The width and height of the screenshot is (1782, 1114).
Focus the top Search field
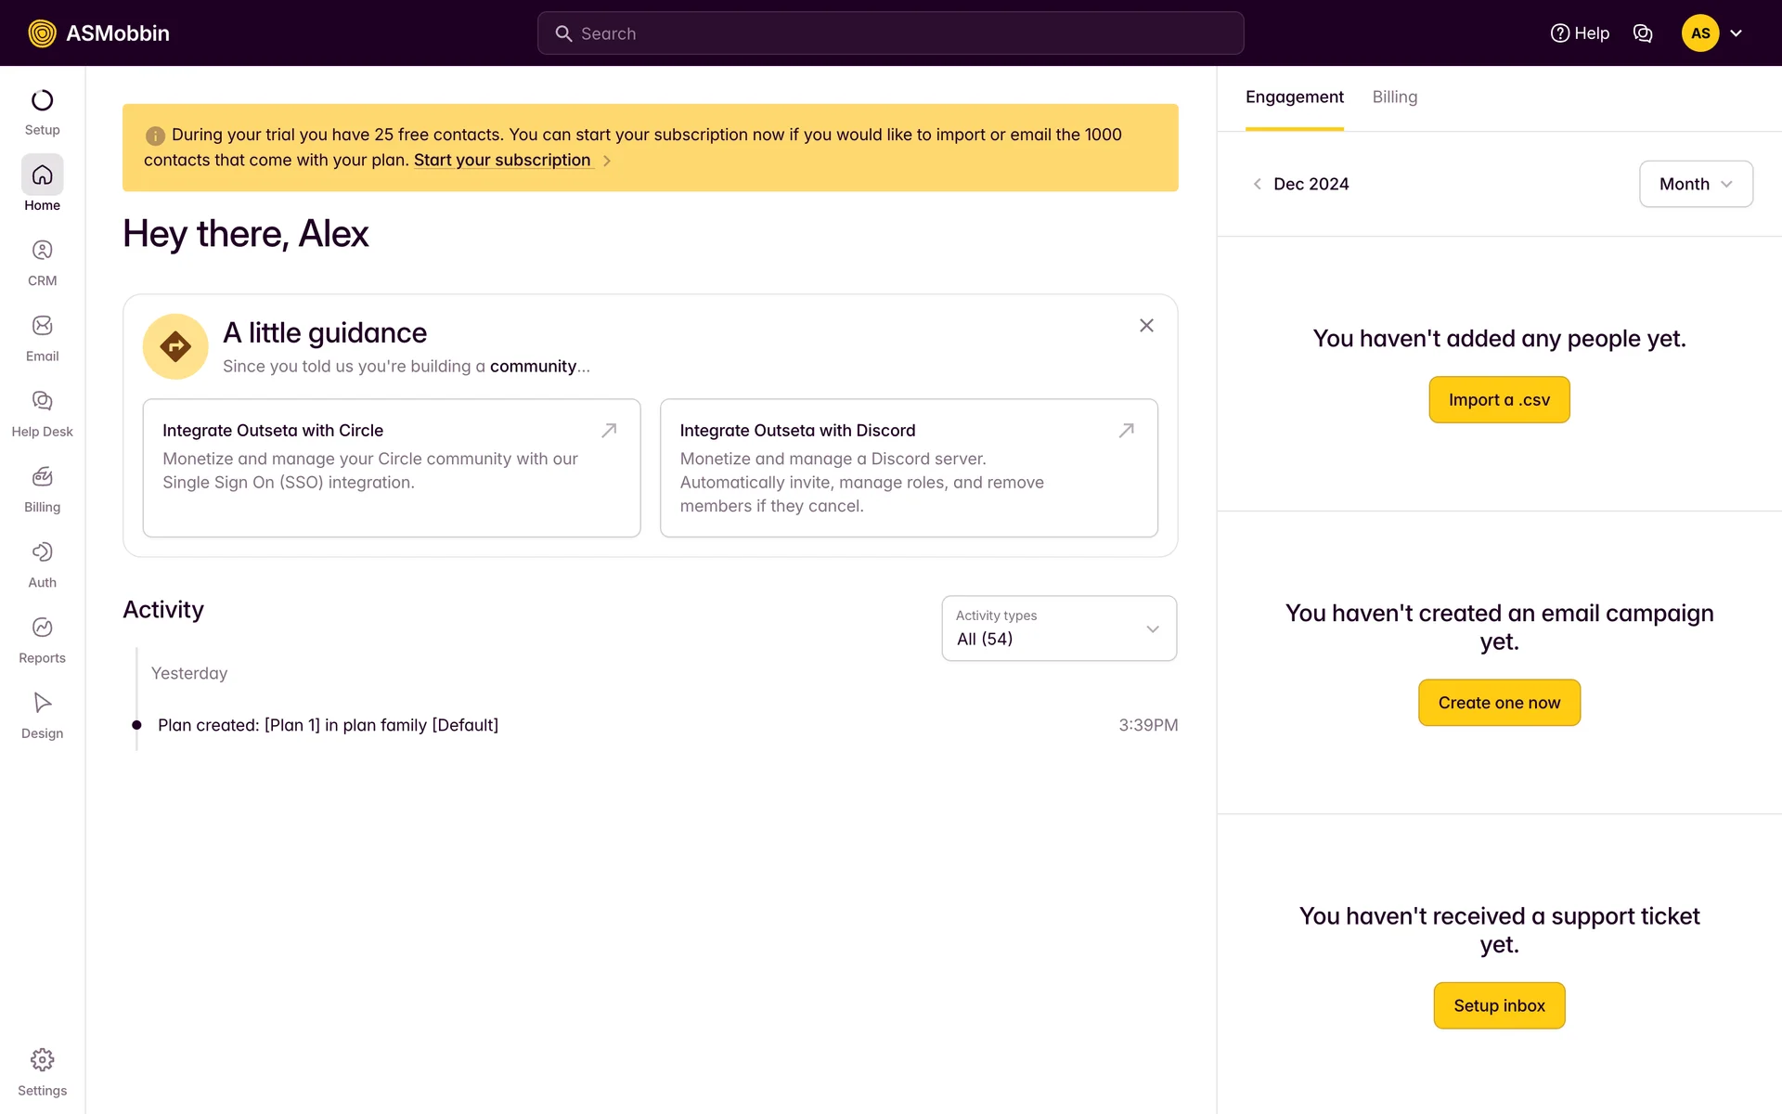891,33
